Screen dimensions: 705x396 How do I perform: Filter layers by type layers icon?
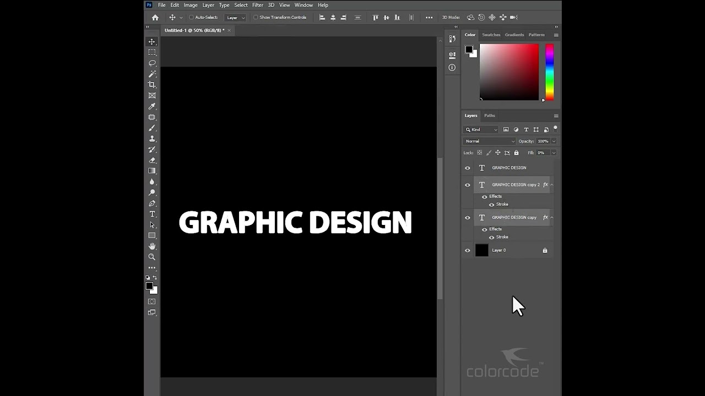[x=526, y=130]
